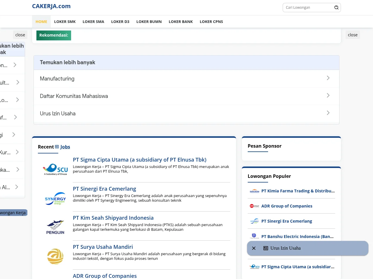Click the Synergy renewable energy logo
This screenshot has height=279, width=373.
point(55,198)
